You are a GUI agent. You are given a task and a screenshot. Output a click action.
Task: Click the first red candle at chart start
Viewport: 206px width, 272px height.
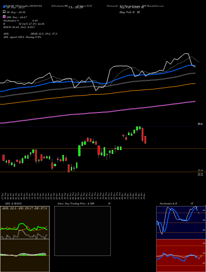[3, 158]
